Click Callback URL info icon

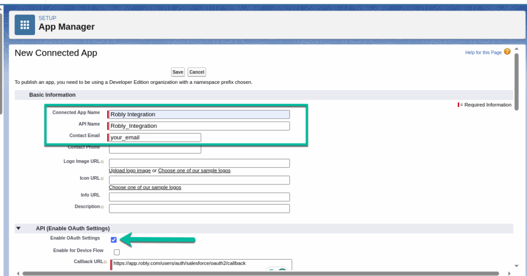pos(105,262)
